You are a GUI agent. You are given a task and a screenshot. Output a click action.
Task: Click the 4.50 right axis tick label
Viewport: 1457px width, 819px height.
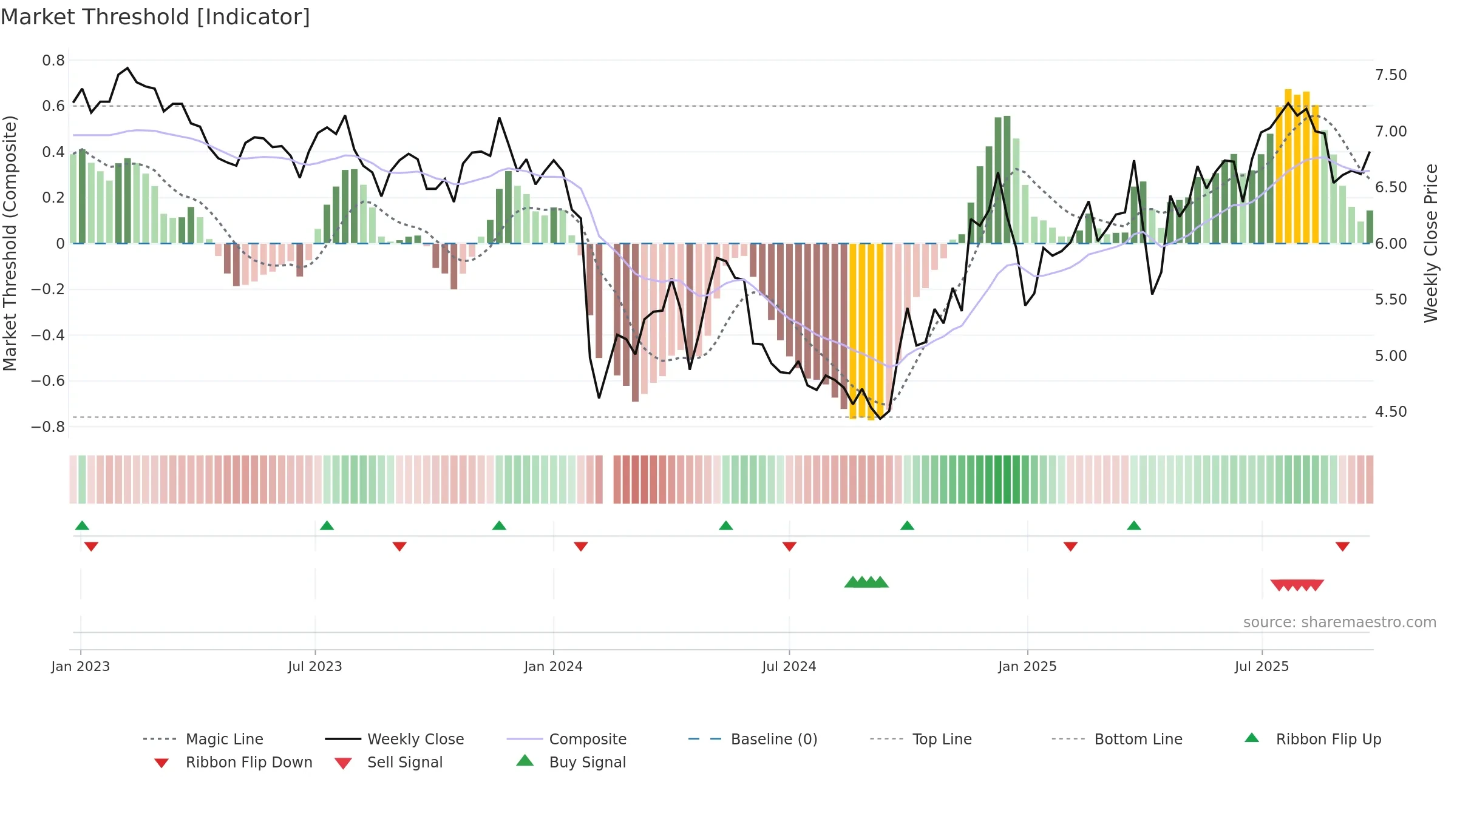click(1391, 412)
